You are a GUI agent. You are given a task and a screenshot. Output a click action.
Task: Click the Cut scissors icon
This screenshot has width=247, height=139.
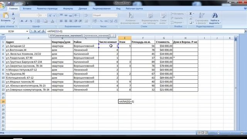13,14
